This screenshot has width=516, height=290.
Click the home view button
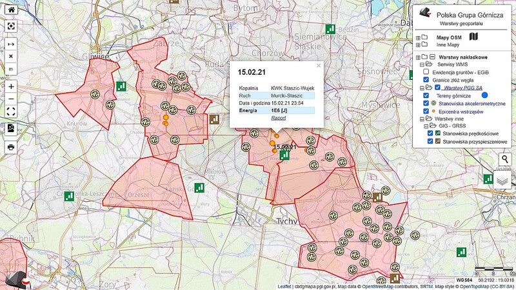[12, 10]
